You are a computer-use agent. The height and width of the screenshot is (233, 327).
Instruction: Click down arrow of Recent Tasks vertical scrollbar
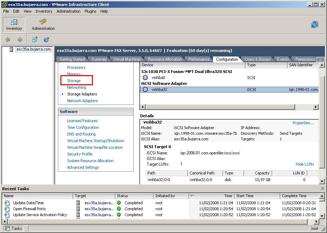322,216
